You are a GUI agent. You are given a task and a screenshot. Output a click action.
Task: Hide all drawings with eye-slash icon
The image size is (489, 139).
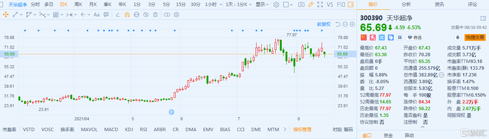[x=146, y=15]
